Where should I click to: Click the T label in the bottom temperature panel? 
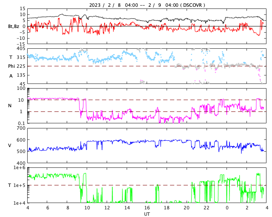tap(10, 185)
